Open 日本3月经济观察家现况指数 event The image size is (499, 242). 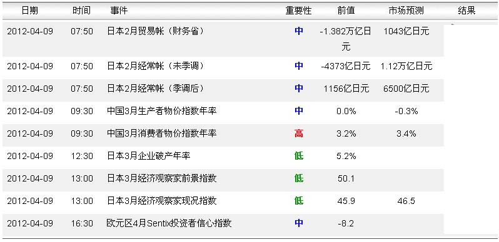tap(162, 201)
